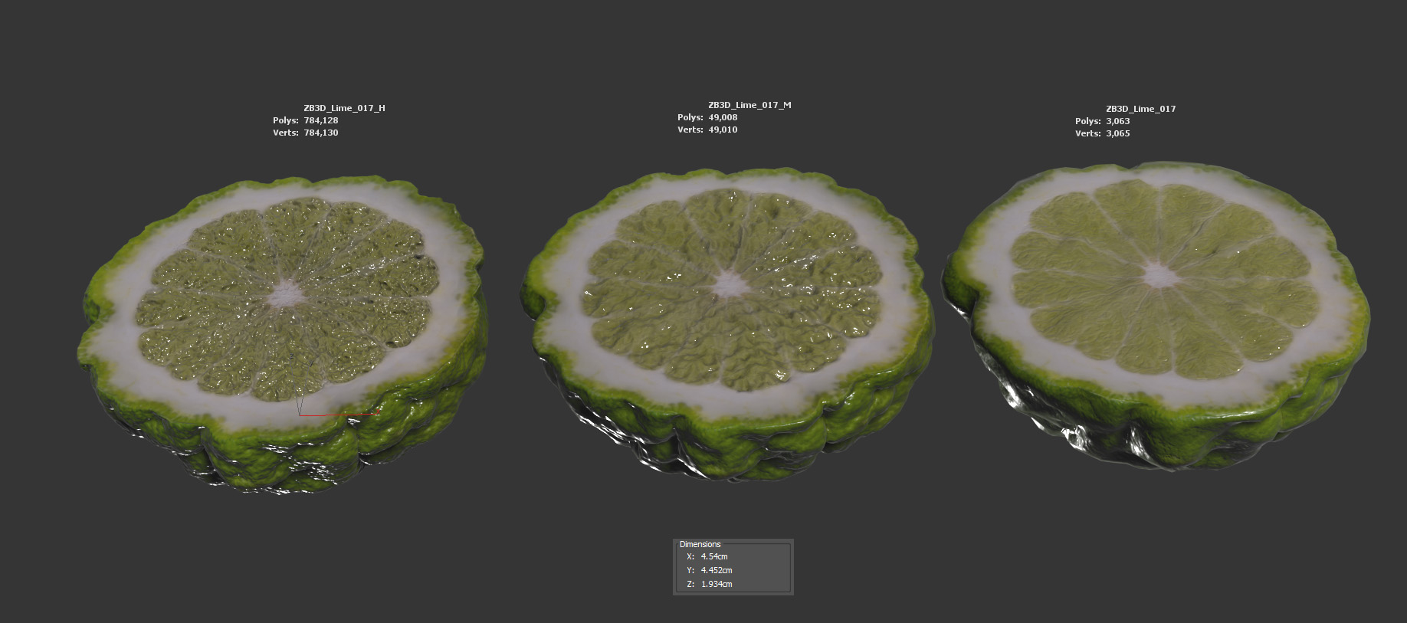Click the gizmo pivot origin point
The width and height of the screenshot is (1407, 623).
click(300, 414)
